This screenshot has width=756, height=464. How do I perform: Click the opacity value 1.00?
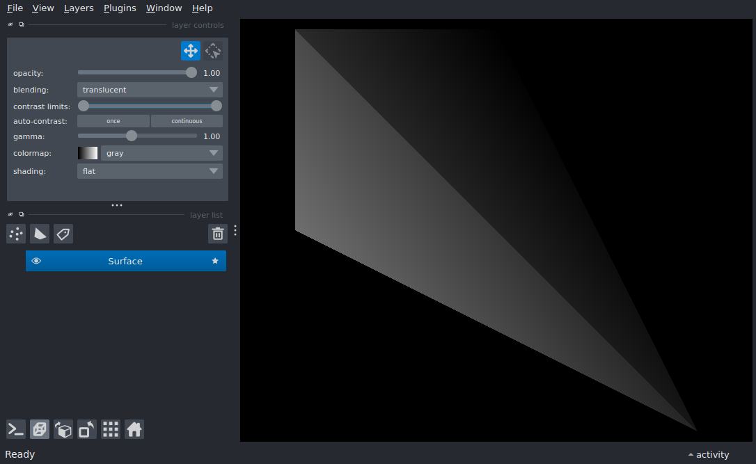click(x=212, y=73)
